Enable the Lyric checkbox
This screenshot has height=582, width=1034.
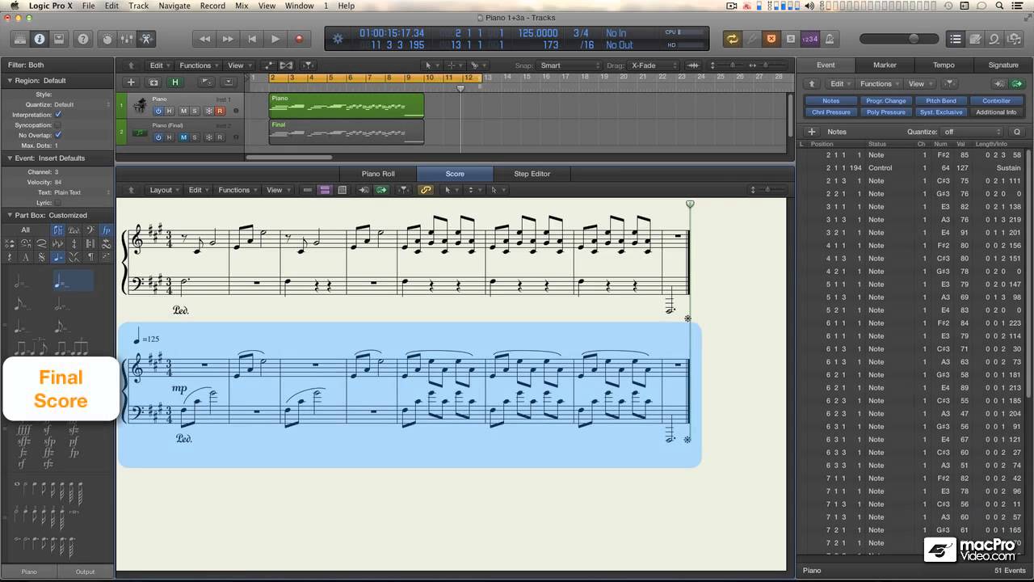(58, 202)
